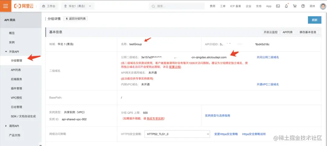Switch language via 简体

point(312,6)
